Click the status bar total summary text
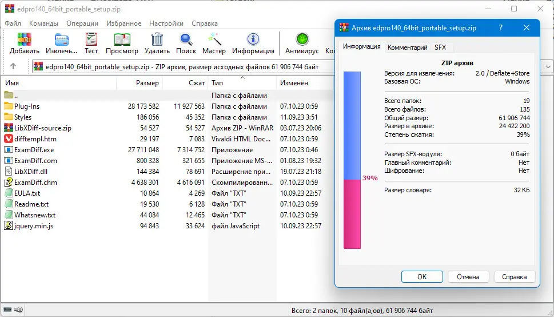The height and width of the screenshot is (317, 554). coord(362,311)
